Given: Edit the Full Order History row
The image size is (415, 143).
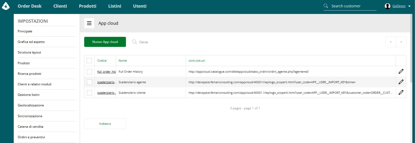Looking at the screenshot, I should [x=401, y=71].
